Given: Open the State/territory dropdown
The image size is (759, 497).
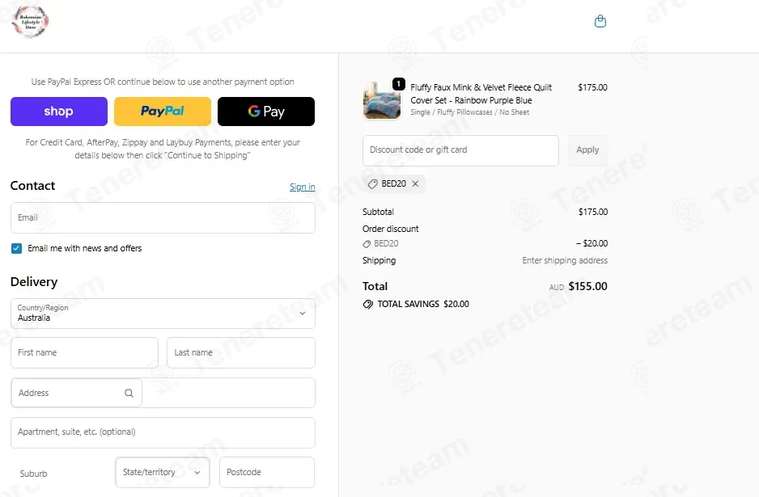Looking at the screenshot, I should point(163,472).
